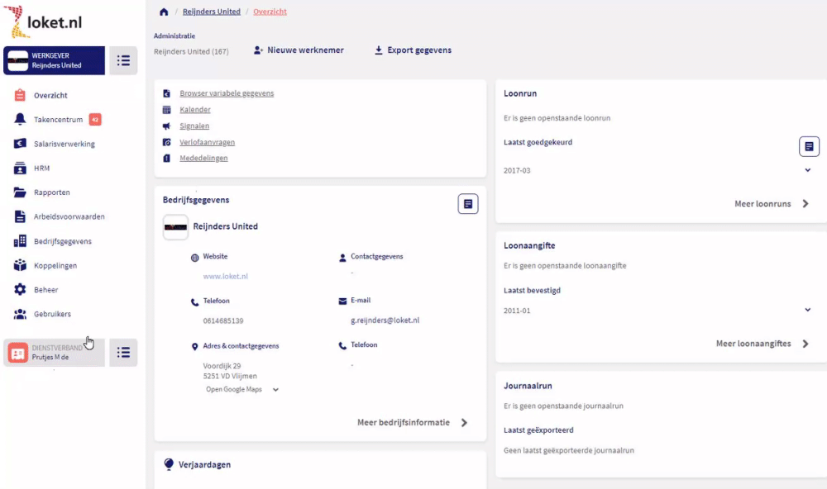This screenshot has height=489, width=827.
Task: Click the Bedrijfsgegevens card details icon
Action: 468,204
